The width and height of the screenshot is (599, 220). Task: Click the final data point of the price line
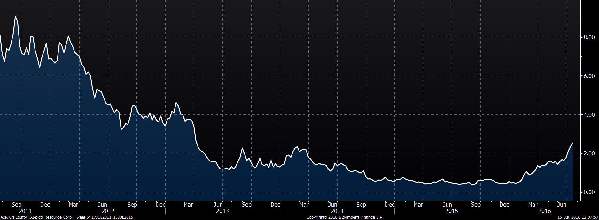572,143
